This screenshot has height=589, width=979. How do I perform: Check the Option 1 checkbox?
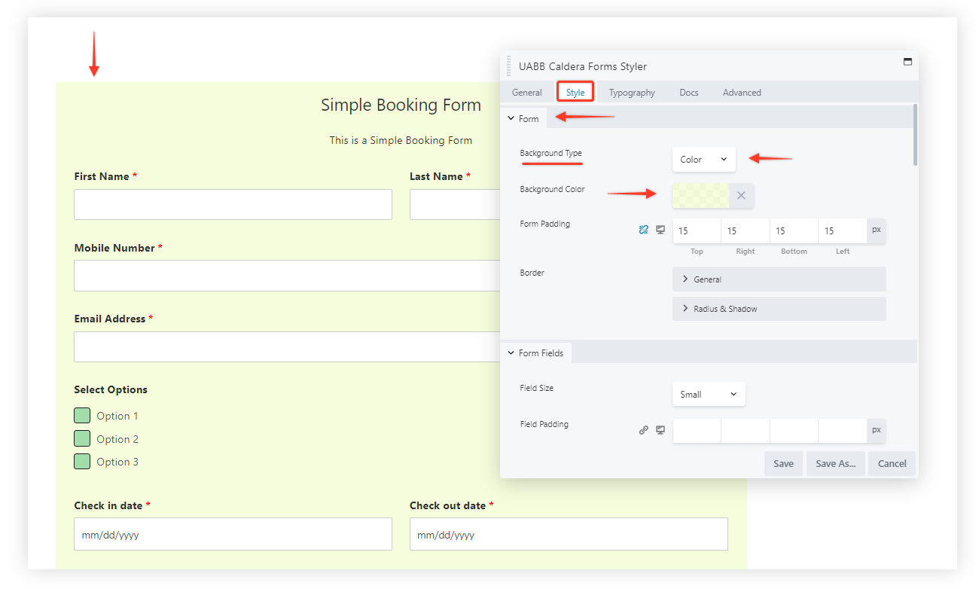82,416
